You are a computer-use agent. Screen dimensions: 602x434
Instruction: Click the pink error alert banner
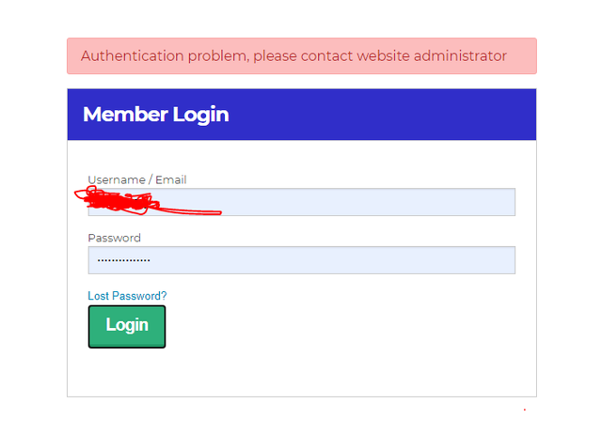pos(302,56)
